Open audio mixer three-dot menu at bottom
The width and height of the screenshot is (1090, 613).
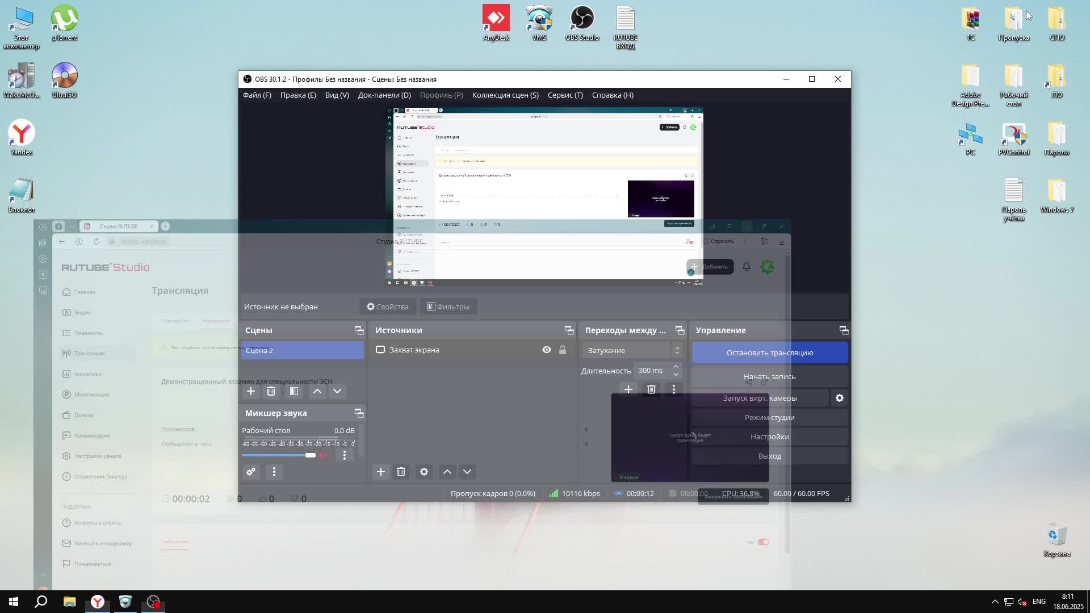pos(274,472)
